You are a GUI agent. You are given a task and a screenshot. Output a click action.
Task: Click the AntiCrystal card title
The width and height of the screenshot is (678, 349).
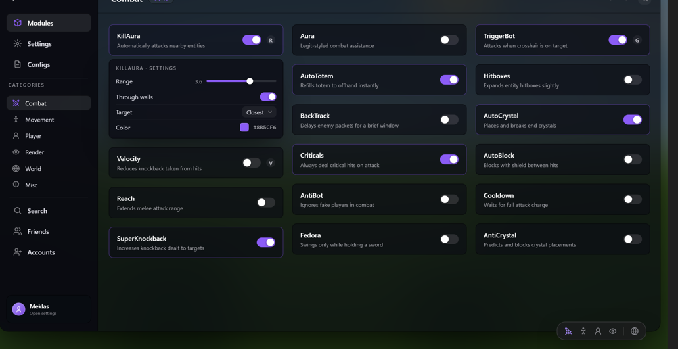pyautogui.click(x=500, y=235)
